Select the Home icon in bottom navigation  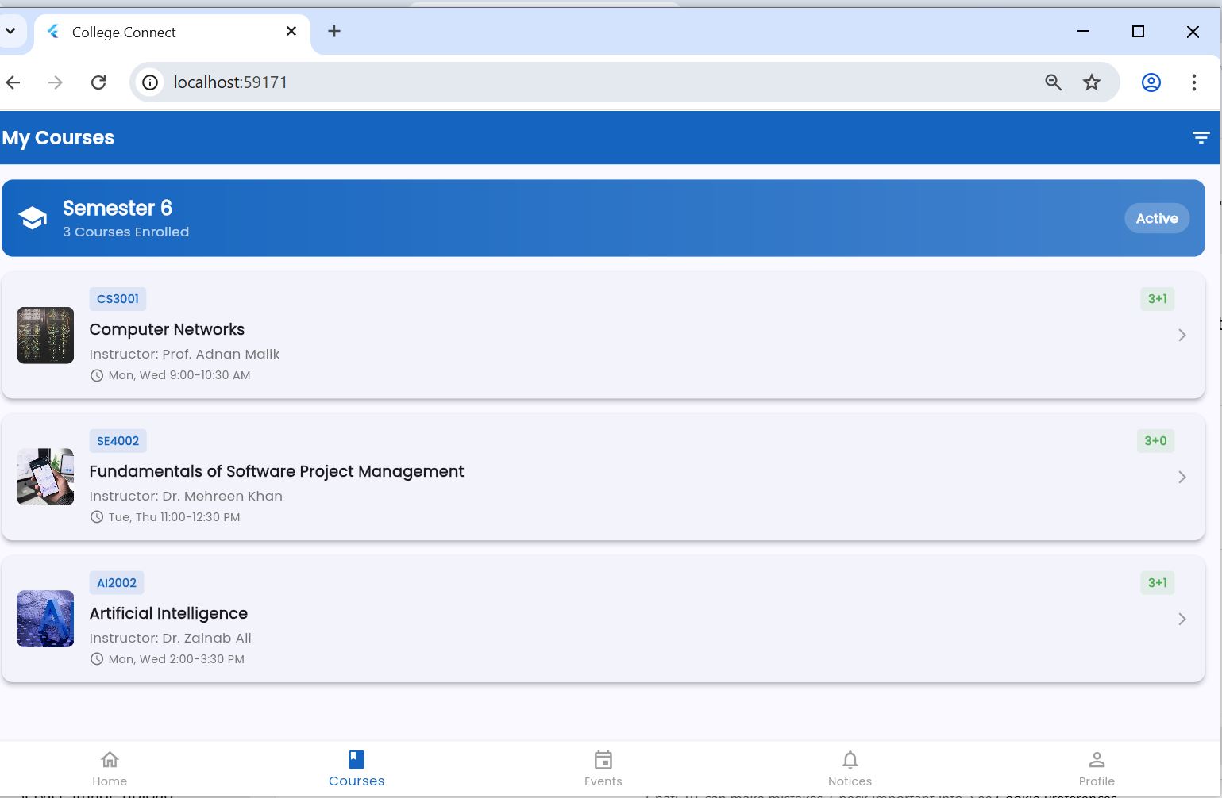[110, 759]
